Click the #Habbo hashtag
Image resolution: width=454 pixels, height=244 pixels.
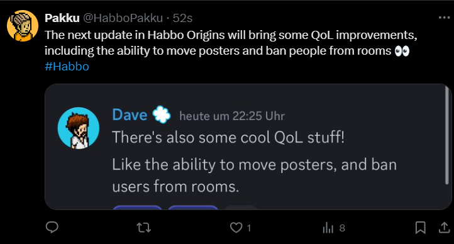tap(67, 67)
